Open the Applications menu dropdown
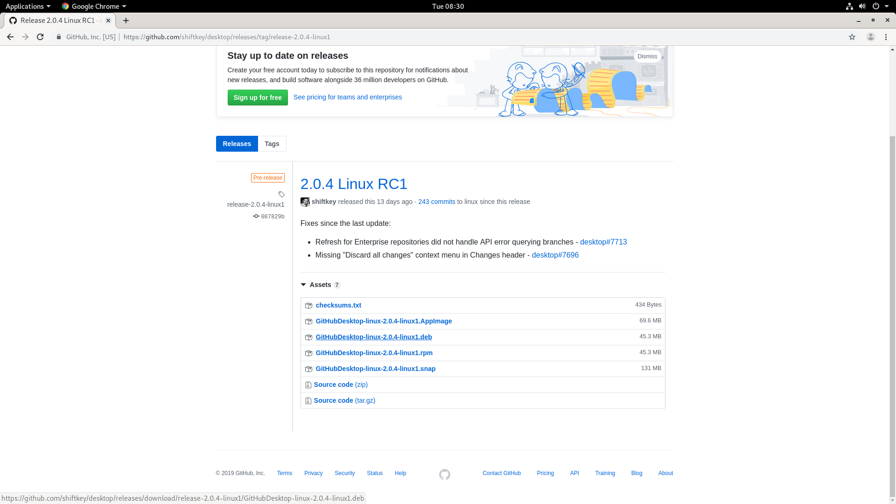This screenshot has width=896, height=504. click(28, 6)
